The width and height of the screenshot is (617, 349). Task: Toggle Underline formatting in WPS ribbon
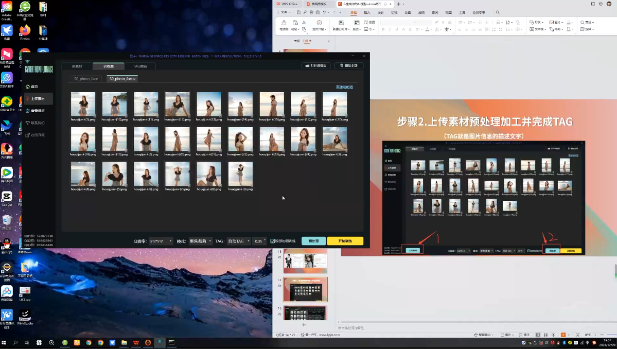pos(397,29)
